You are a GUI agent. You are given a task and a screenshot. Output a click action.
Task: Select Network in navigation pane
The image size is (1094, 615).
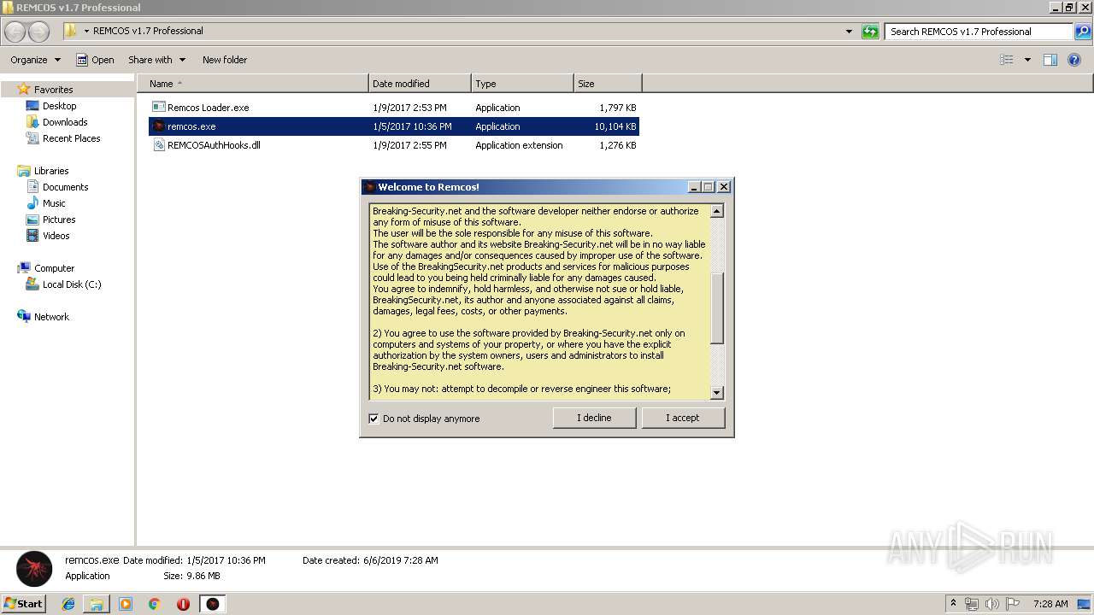pos(51,317)
